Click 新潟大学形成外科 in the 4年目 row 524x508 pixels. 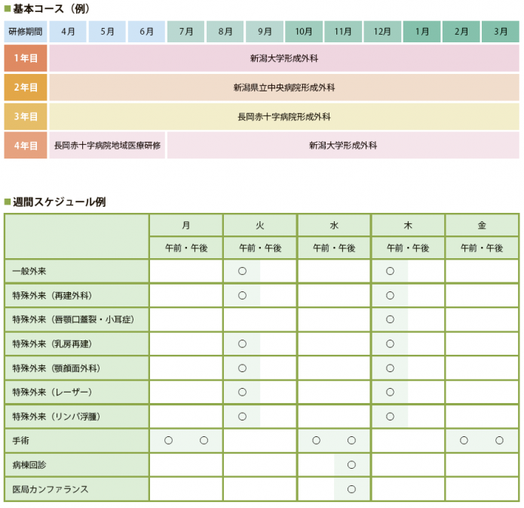(343, 145)
